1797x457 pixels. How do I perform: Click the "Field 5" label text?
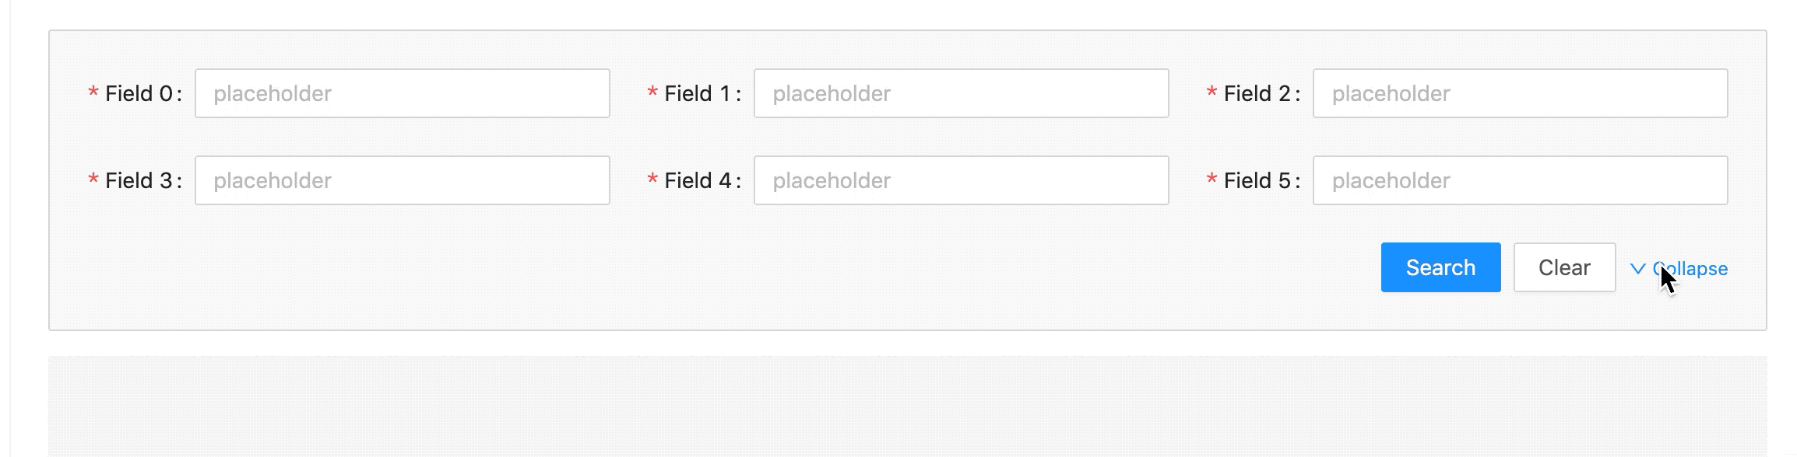(x=1257, y=181)
